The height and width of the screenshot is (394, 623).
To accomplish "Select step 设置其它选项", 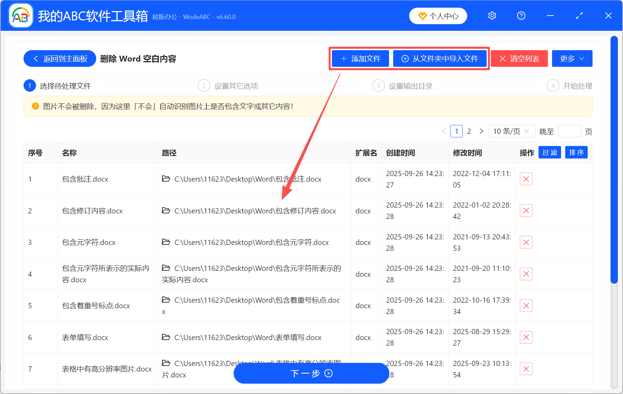I will (x=236, y=85).
